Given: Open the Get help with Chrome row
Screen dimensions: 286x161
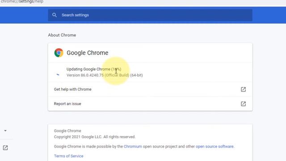Looking at the screenshot, I should [x=150, y=89].
